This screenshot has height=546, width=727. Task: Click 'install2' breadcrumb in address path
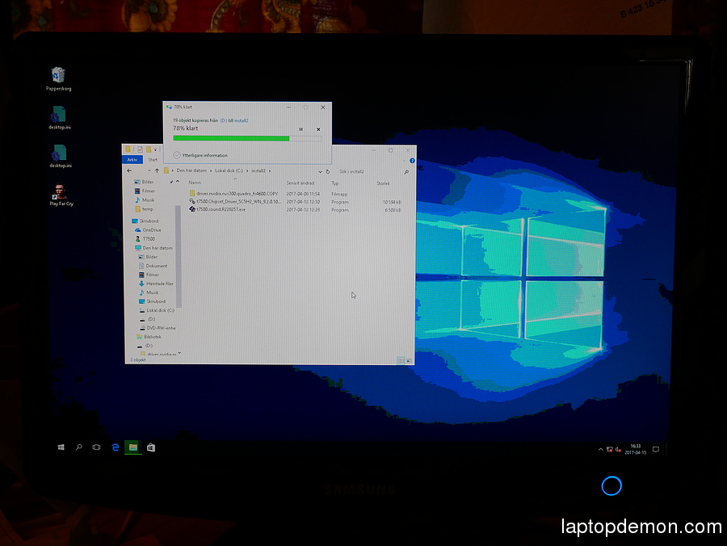tap(258, 170)
